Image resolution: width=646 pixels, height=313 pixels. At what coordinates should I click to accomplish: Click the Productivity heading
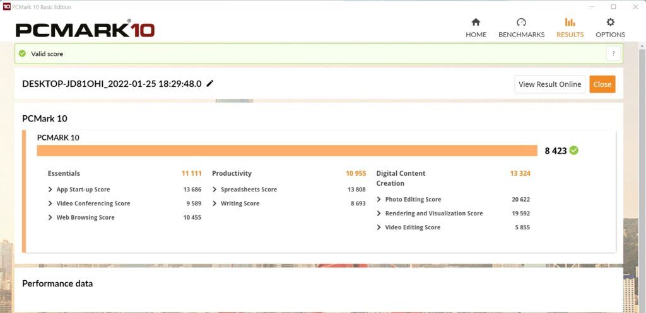click(232, 173)
